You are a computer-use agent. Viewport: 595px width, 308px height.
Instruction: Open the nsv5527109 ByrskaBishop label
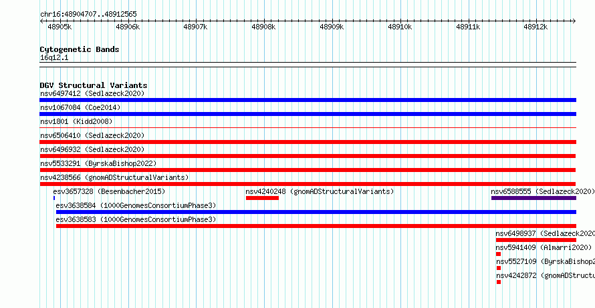click(x=546, y=261)
